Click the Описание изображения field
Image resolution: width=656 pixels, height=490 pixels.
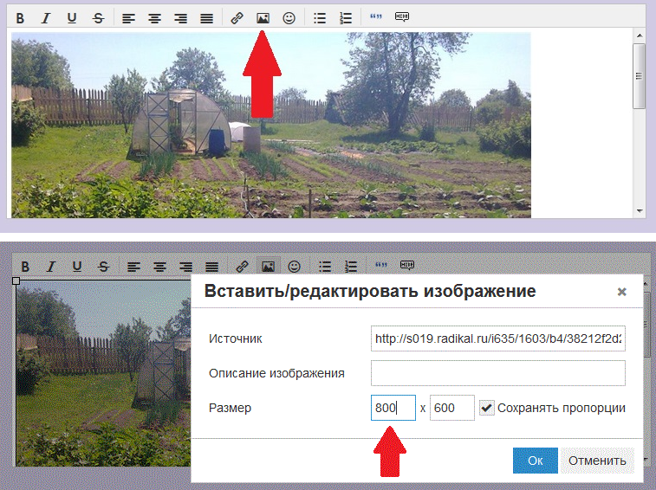[x=498, y=373]
